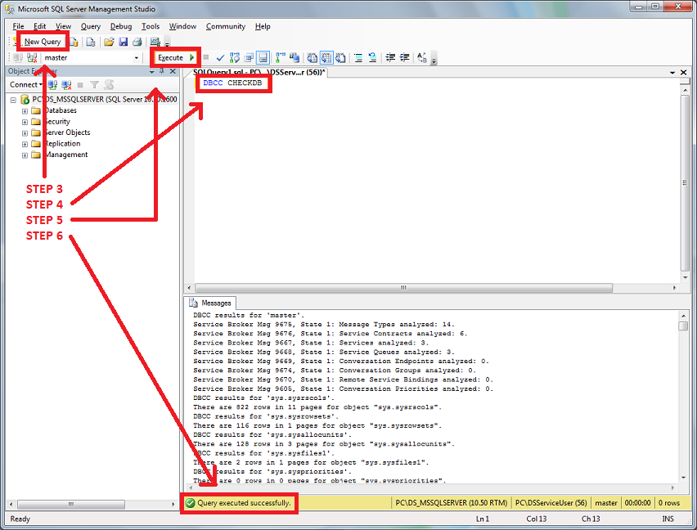Click the Print icon in the toolbar
The height and width of the screenshot is (530, 697).
[x=137, y=42]
